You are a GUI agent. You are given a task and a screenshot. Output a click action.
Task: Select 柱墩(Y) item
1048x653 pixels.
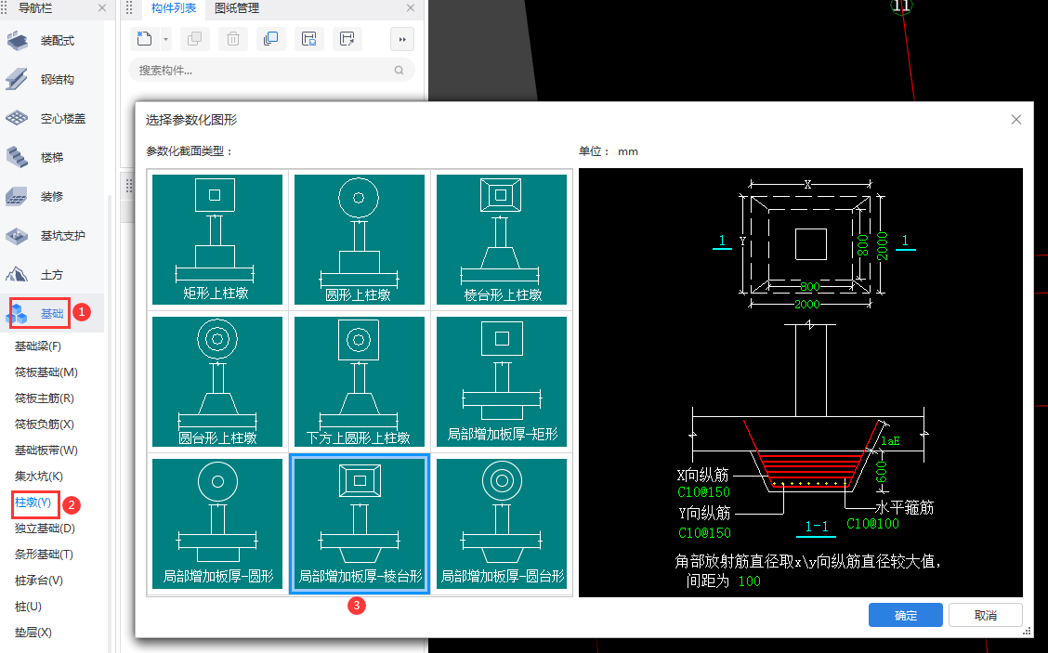coord(33,503)
